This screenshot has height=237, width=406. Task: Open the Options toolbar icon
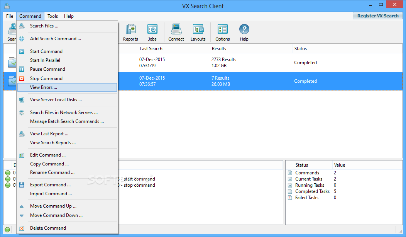pos(223,32)
